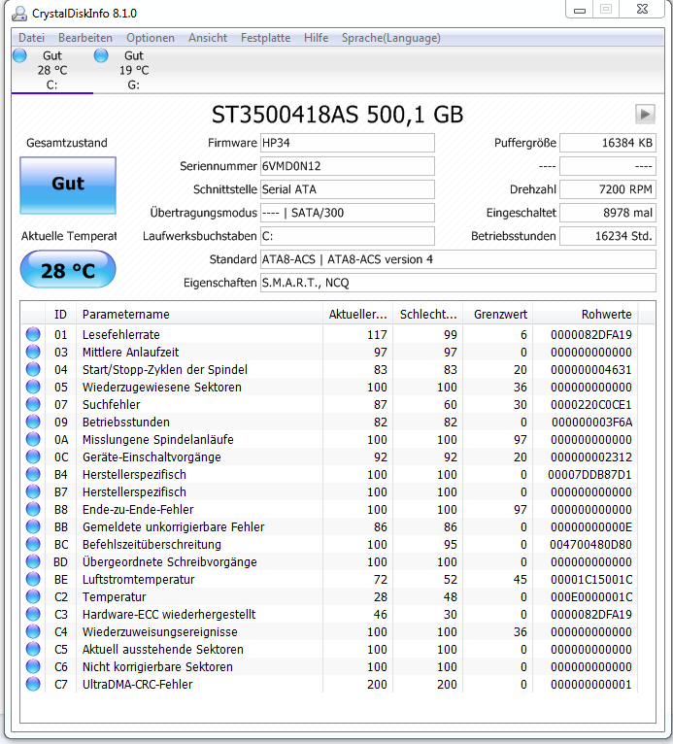Open the Sprache(Language) menu
Screen dimensions: 673x744
pyautogui.click(x=390, y=38)
